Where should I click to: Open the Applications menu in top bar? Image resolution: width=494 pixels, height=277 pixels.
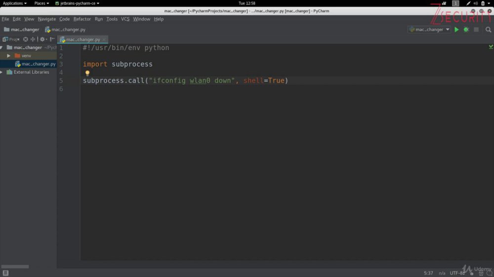pos(14,3)
